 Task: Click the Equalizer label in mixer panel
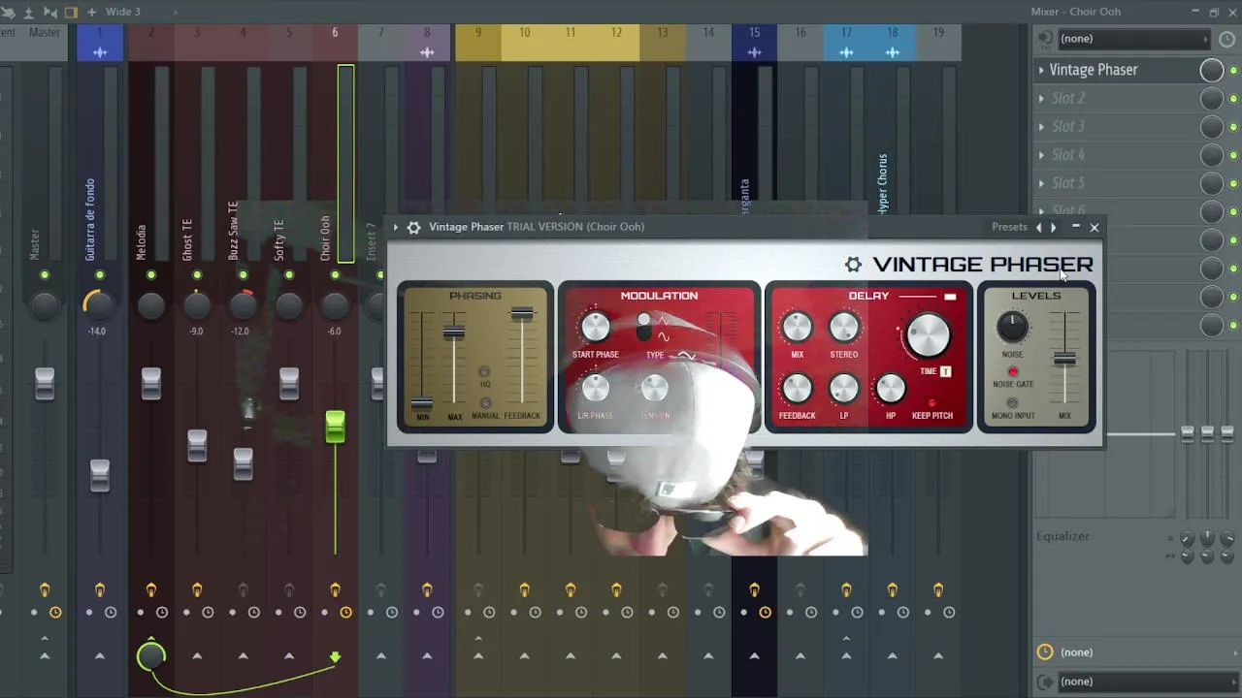coord(1062,536)
